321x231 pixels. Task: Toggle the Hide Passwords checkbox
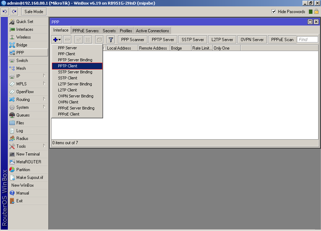pos(274,12)
